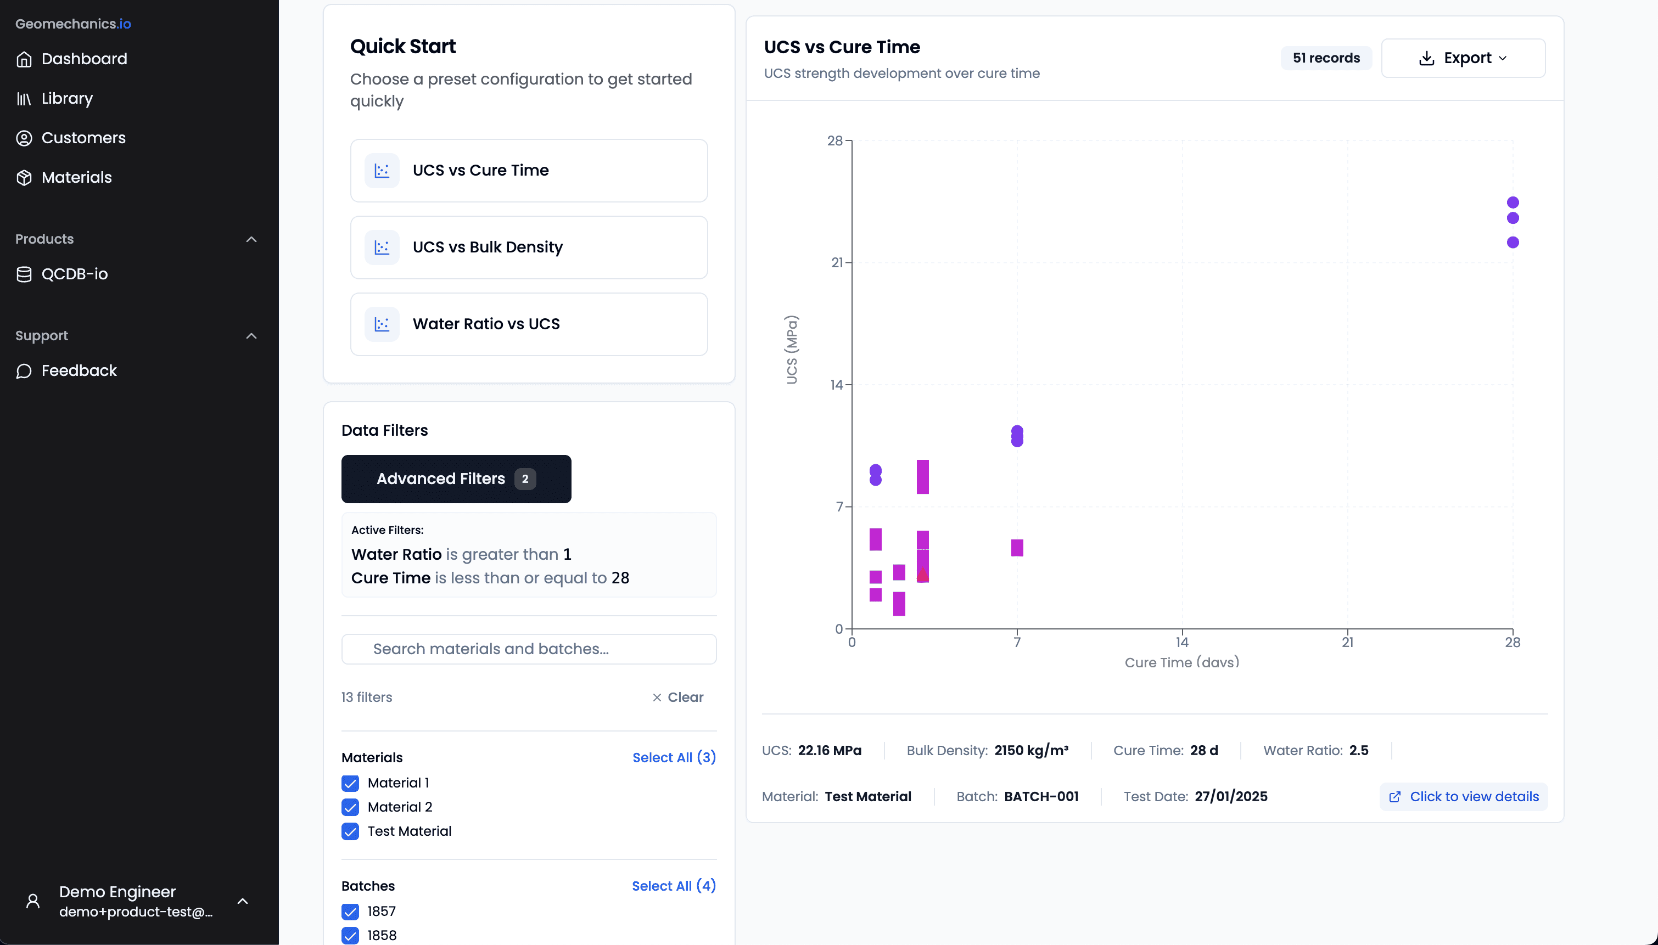The image size is (1658, 945).
Task: Select the Materials box icon
Action: click(x=24, y=177)
